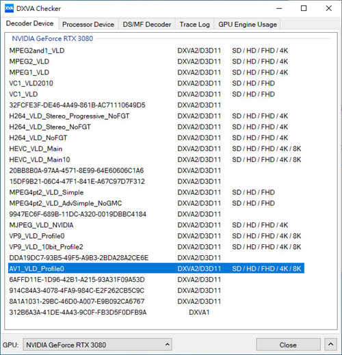Select the 20BB8B0A-97AA-4571-8E99-64E60606C1A6 row
The width and height of the screenshot is (342, 355).
156,170
